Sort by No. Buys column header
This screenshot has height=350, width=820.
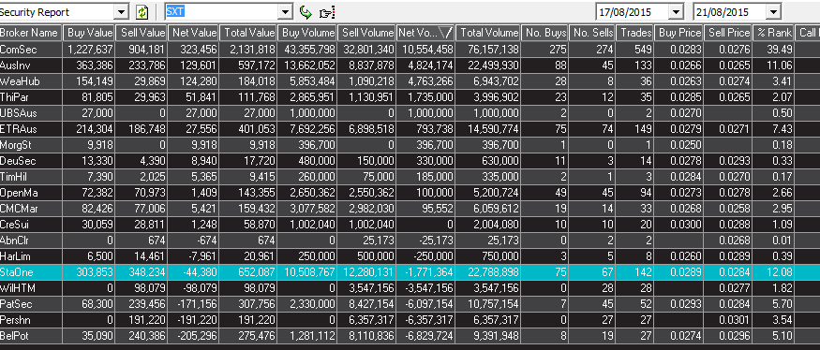pyautogui.click(x=544, y=33)
